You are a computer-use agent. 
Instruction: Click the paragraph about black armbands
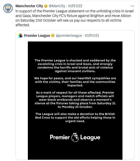[x=75, y=100]
